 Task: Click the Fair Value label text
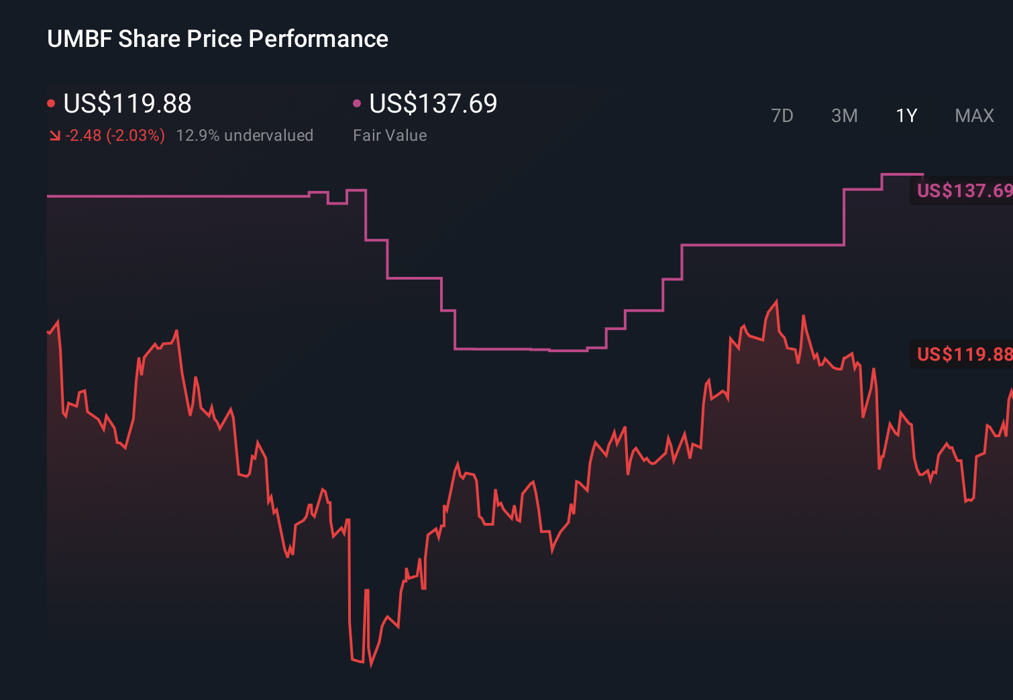click(390, 135)
